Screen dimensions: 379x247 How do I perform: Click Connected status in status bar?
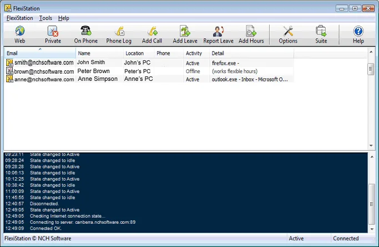coord(346,238)
